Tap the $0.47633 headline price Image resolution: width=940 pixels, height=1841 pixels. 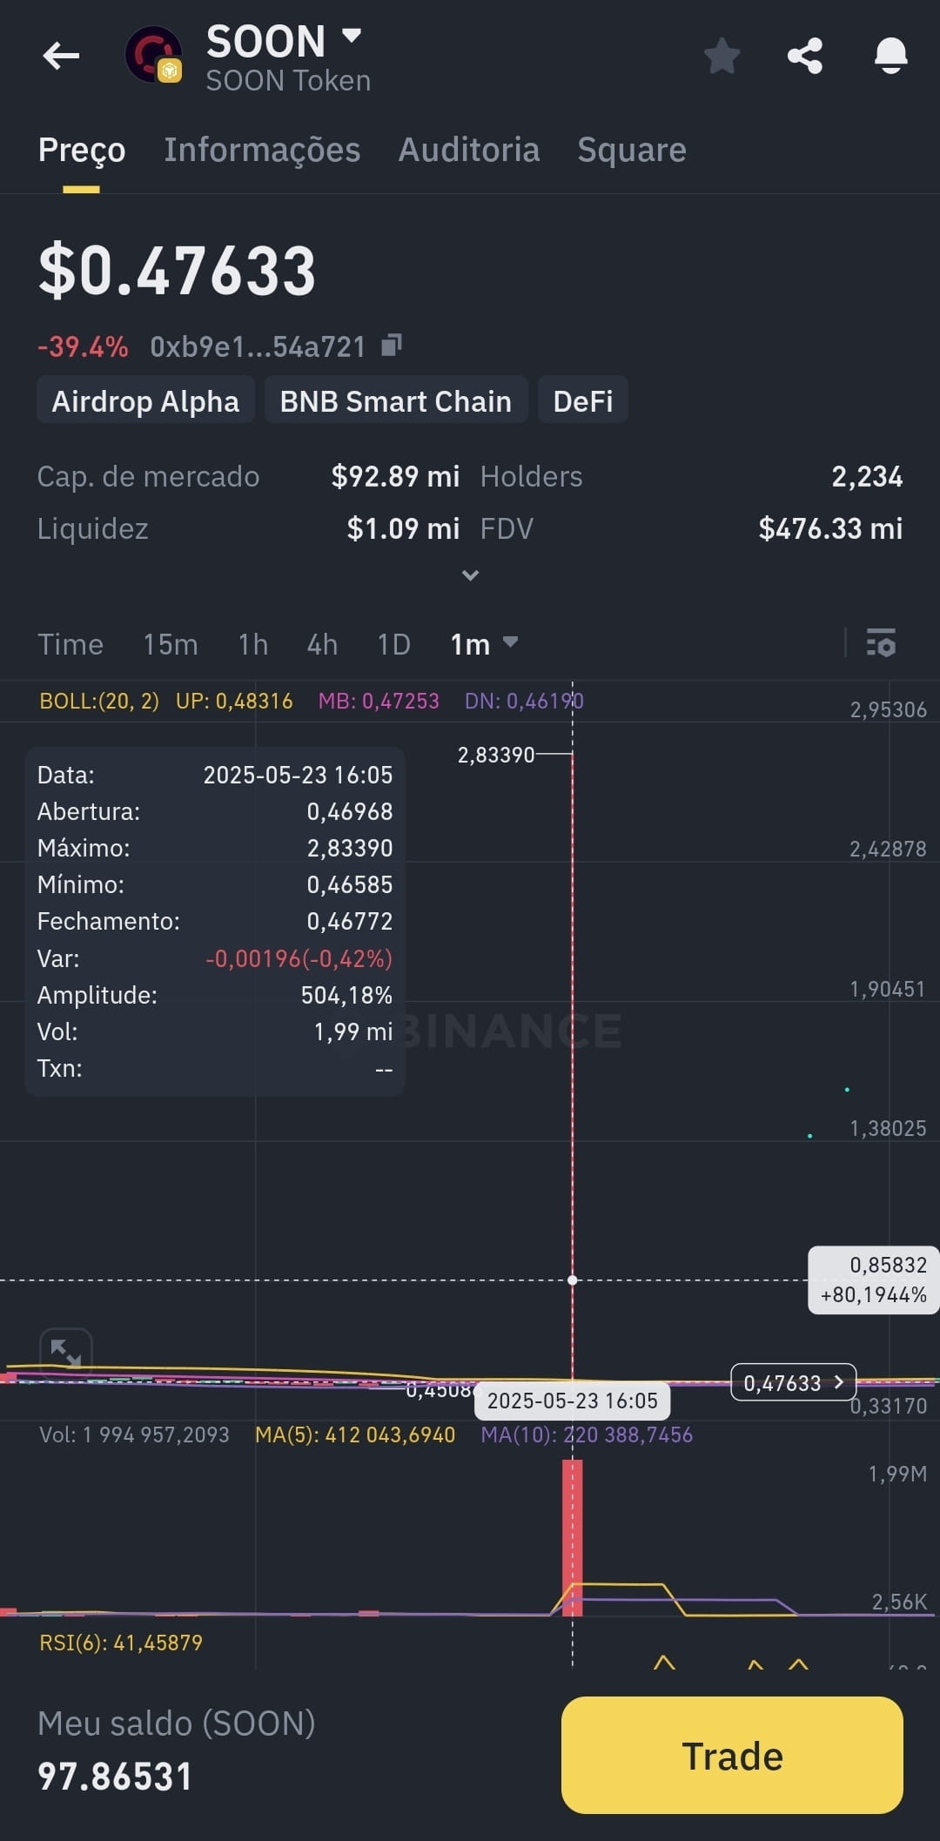click(x=177, y=270)
